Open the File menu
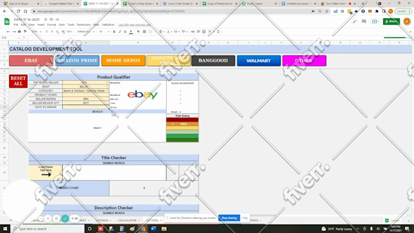The image size is (414, 233). [16, 25]
